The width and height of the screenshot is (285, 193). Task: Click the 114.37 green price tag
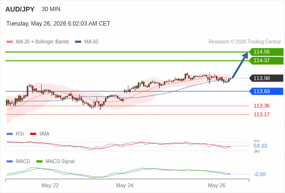click(266, 60)
